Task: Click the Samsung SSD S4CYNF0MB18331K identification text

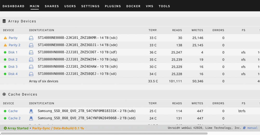Action: coord(77,111)
